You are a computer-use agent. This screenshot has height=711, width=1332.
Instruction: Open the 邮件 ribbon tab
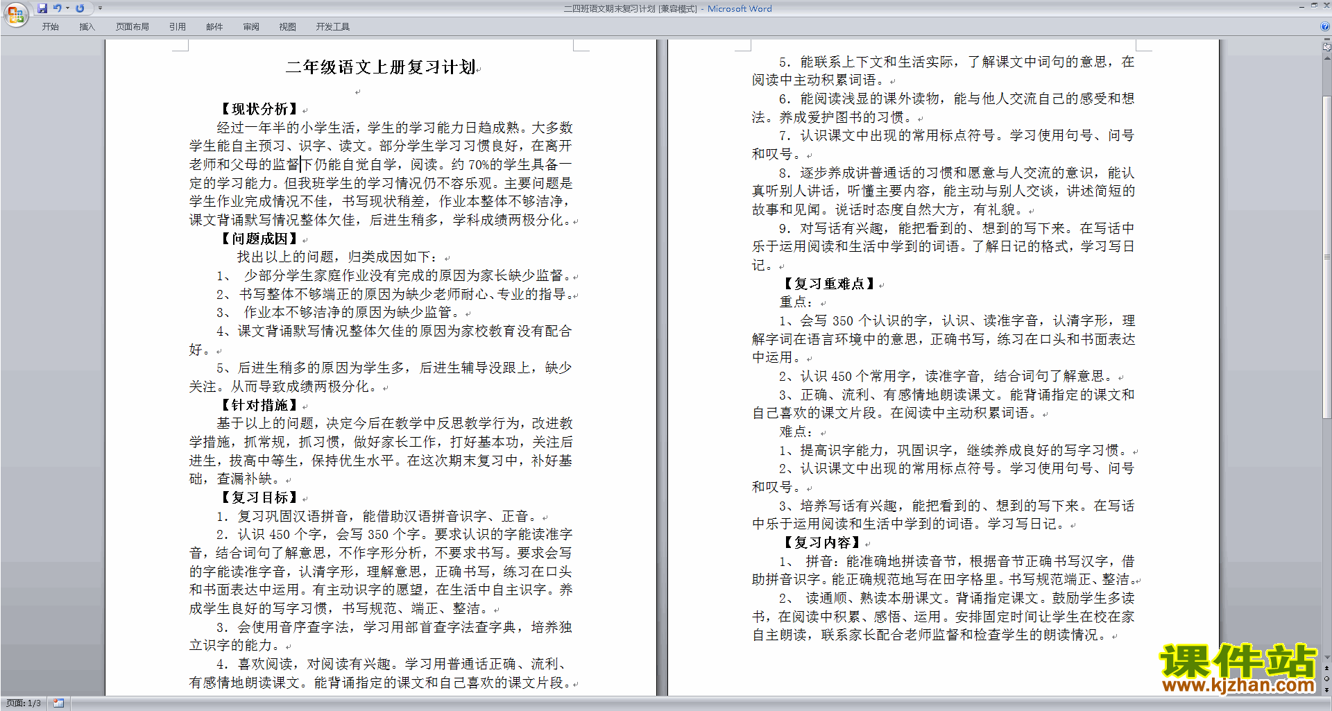click(214, 27)
